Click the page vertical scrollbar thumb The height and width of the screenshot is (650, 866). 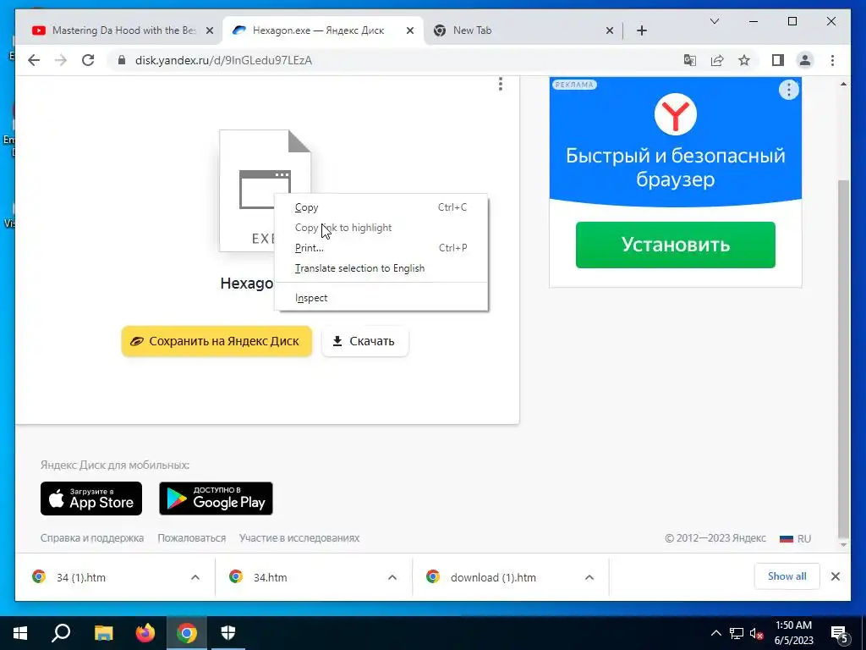click(x=843, y=358)
